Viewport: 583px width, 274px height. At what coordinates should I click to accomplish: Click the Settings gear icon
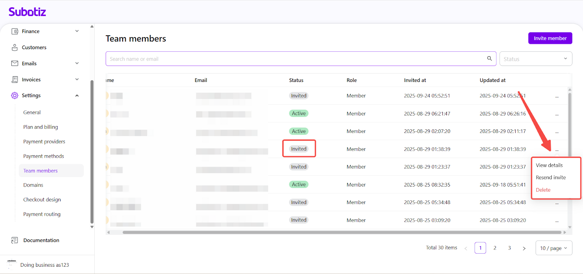tap(15, 95)
